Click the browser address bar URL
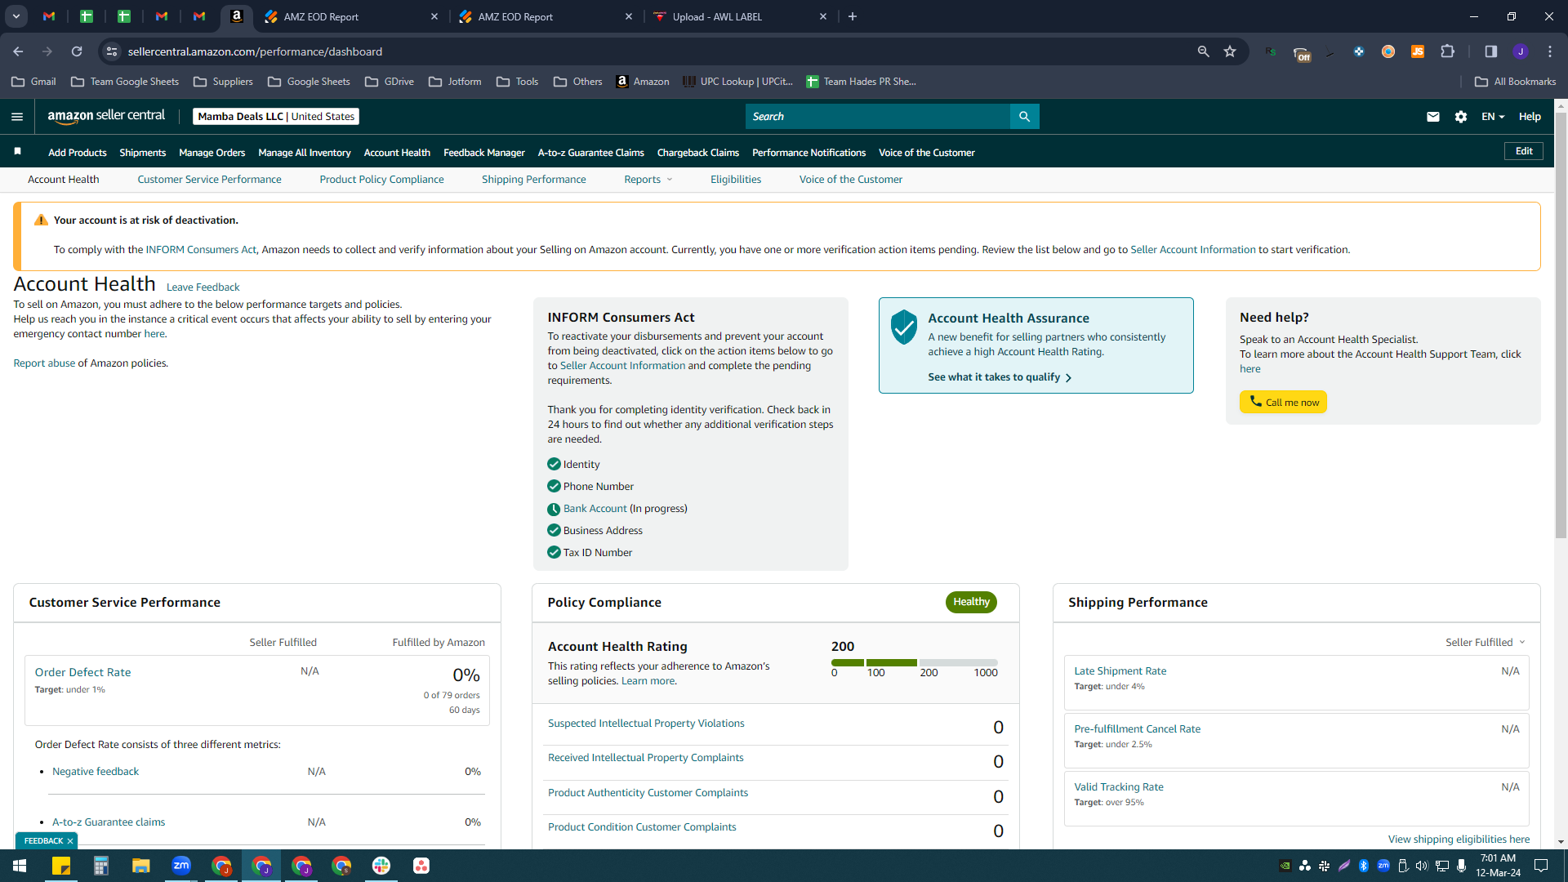Image resolution: width=1568 pixels, height=882 pixels. point(255,51)
